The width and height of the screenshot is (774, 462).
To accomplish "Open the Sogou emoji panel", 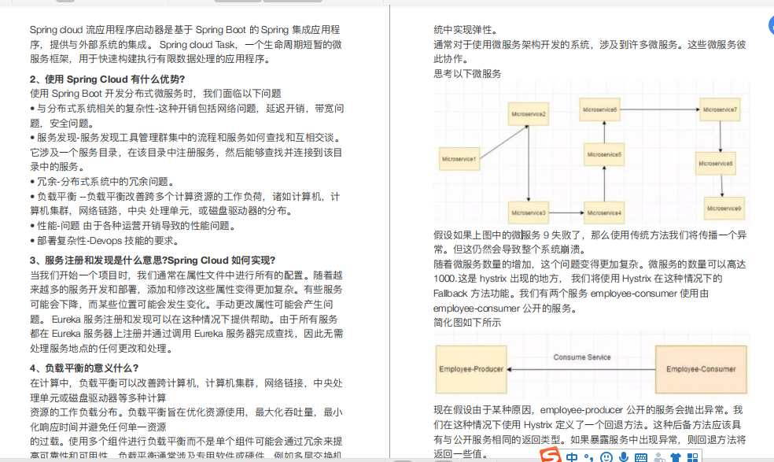I will pos(606,457).
